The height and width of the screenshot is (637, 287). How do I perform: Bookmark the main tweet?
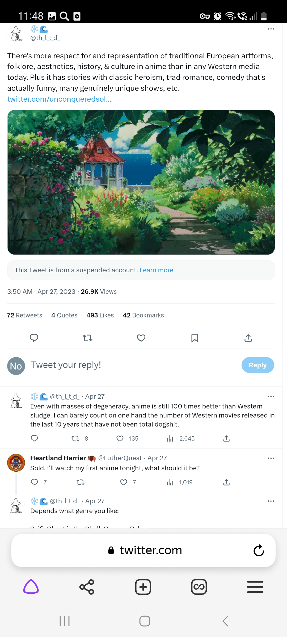click(195, 338)
